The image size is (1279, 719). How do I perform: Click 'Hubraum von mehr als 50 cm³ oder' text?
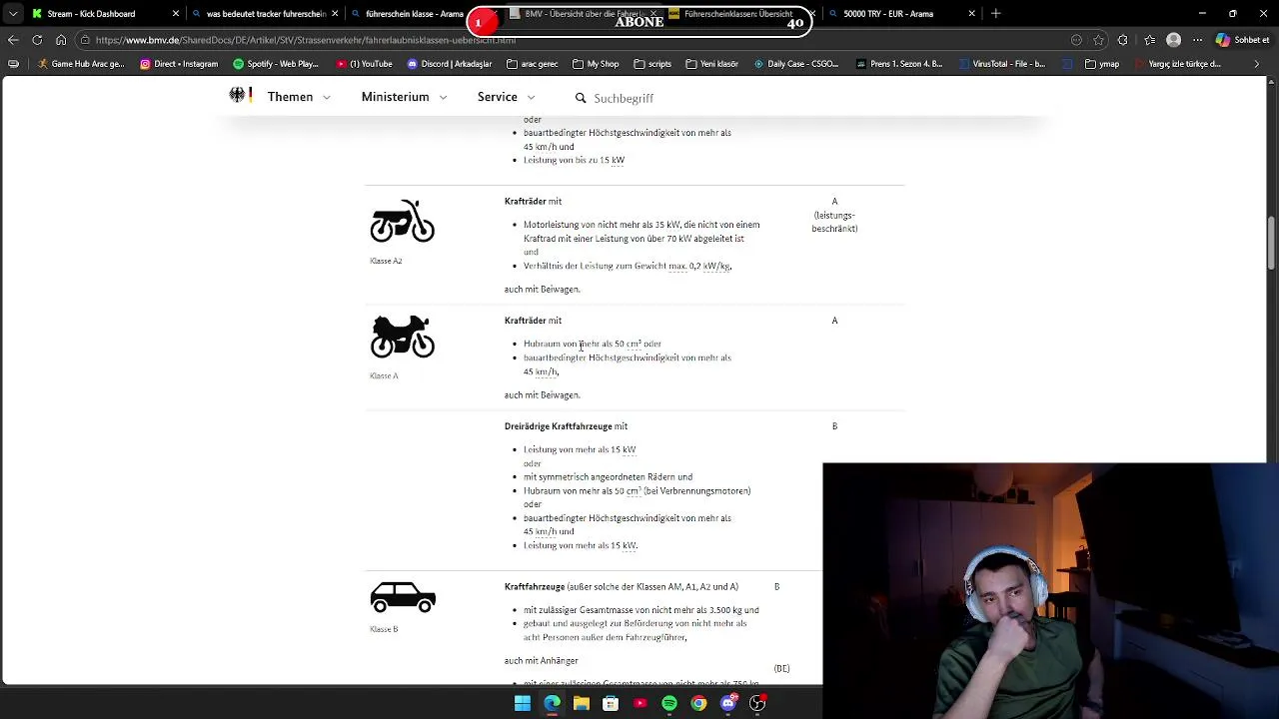point(593,344)
